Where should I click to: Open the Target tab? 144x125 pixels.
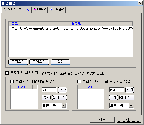tap(57, 10)
